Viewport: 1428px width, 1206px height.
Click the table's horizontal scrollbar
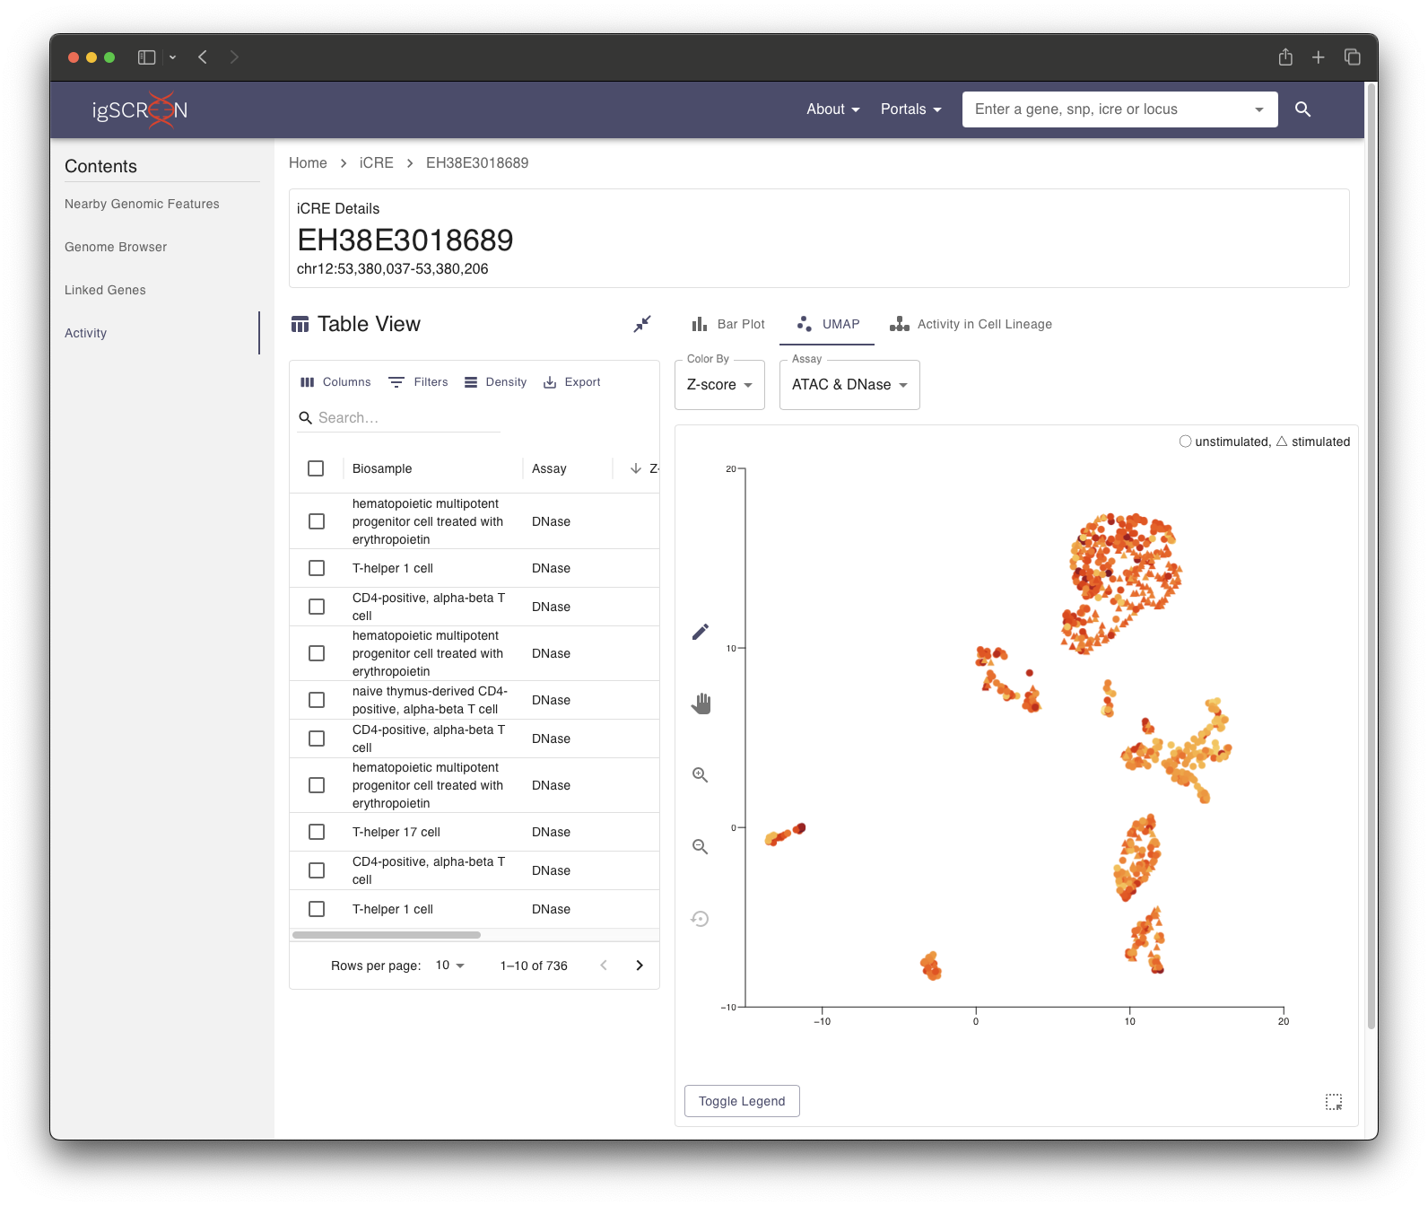pyautogui.click(x=387, y=935)
